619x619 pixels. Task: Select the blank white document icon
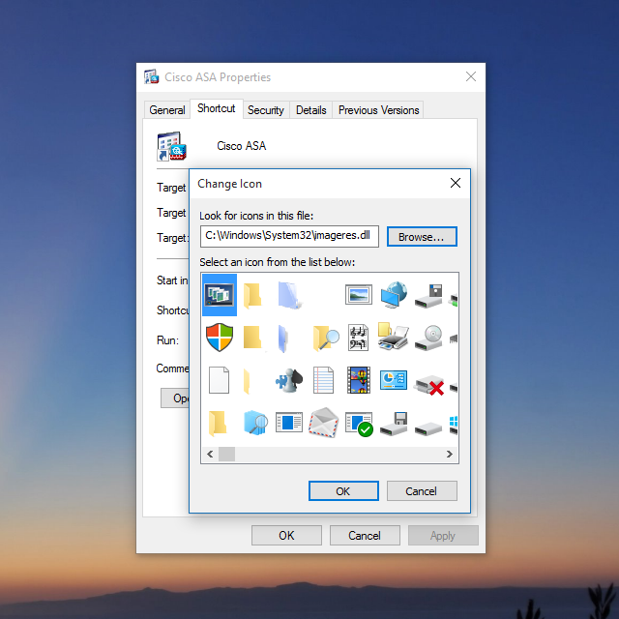coord(220,380)
